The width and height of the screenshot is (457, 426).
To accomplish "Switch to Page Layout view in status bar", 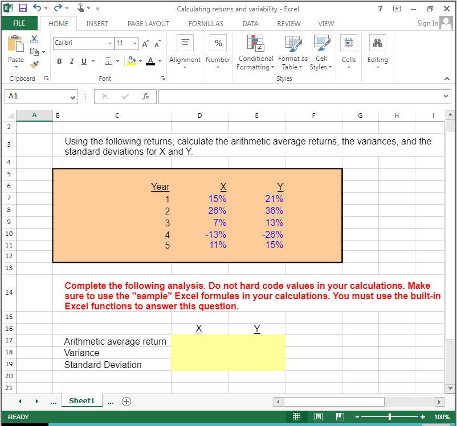I will 318,416.
